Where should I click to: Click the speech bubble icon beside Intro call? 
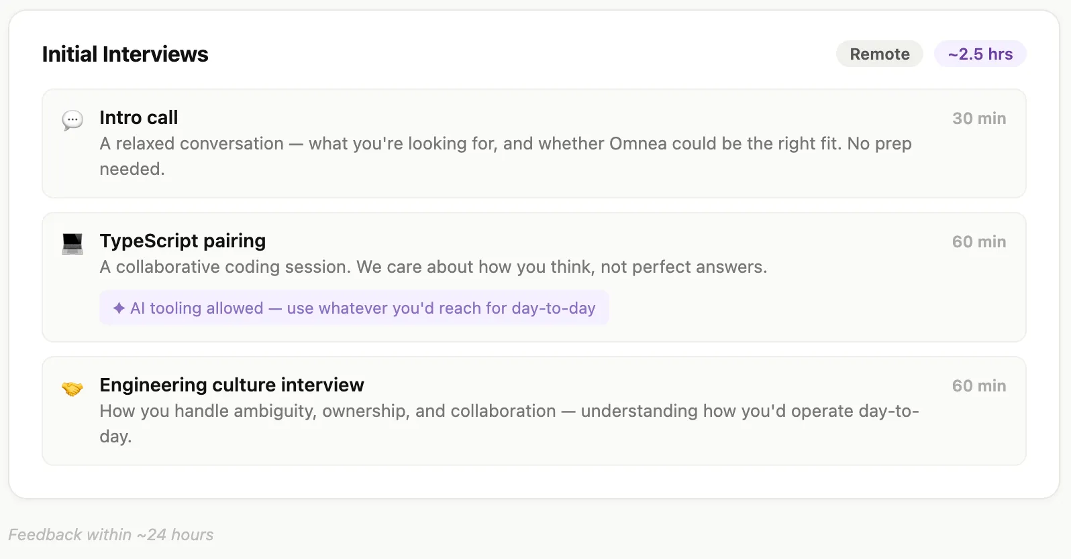point(72,120)
